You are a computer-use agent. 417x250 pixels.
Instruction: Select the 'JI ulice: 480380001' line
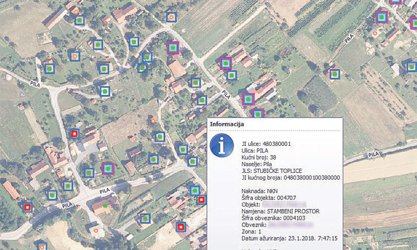[266, 144]
